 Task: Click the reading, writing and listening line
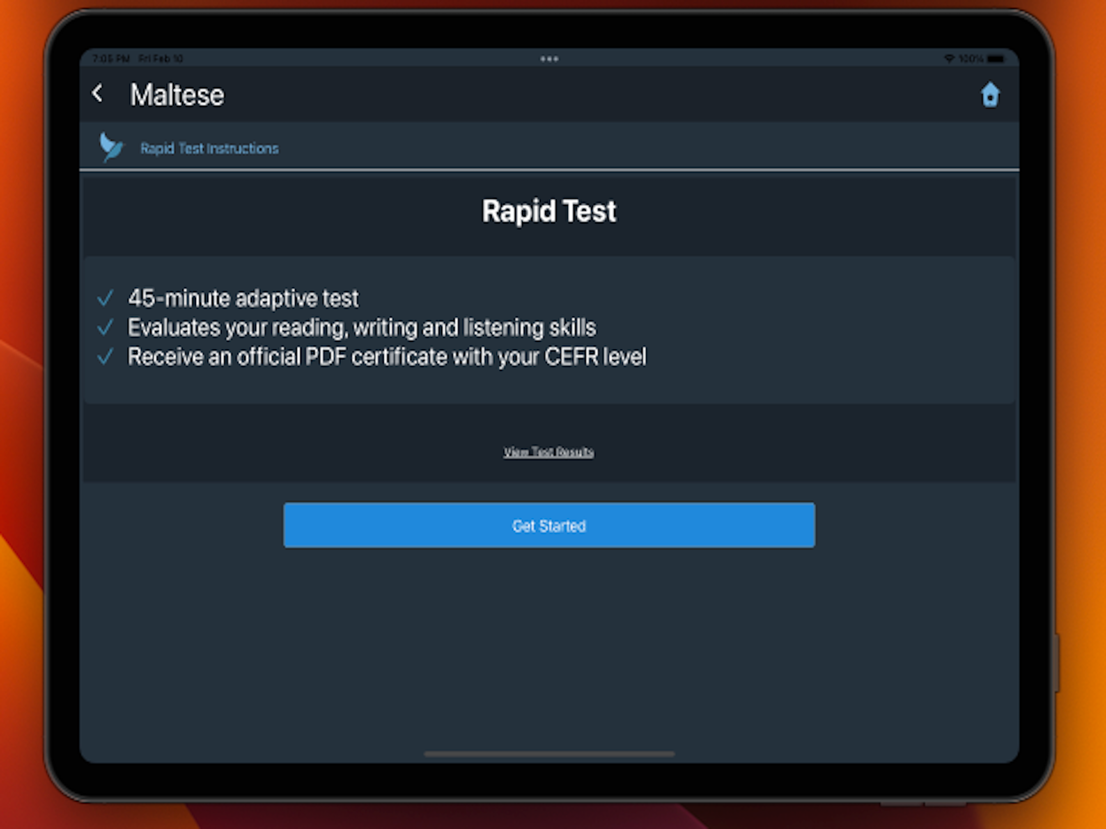pos(362,328)
